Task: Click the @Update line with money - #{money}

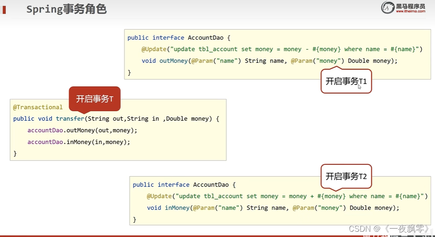Action: (282, 49)
